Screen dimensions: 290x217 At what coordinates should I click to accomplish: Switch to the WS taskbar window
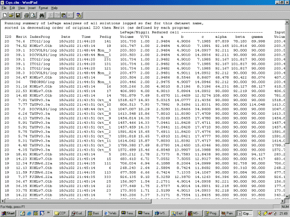(x=161, y=213)
